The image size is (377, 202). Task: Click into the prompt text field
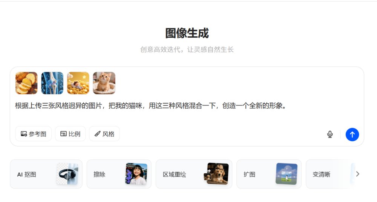187,111
